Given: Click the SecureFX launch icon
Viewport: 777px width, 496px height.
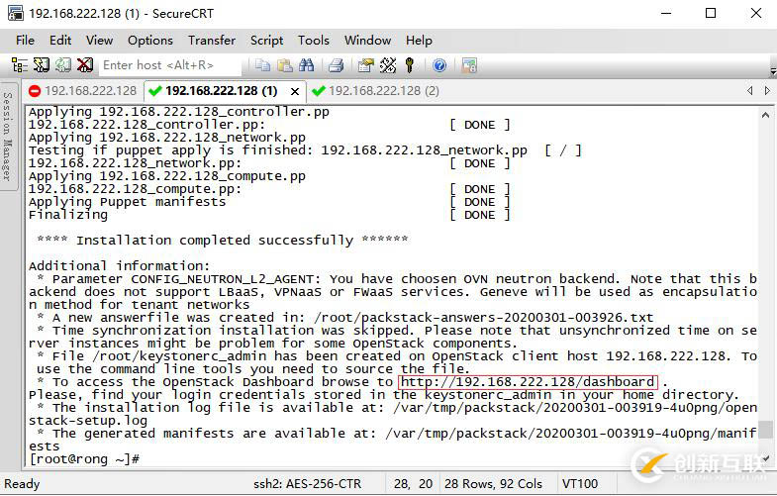Looking at the screenshot, I should click(469, 65).
